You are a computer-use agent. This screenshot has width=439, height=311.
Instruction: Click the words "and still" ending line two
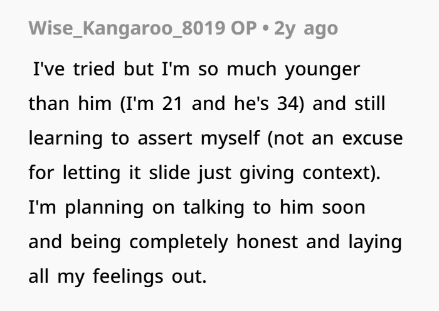(355, 104)
